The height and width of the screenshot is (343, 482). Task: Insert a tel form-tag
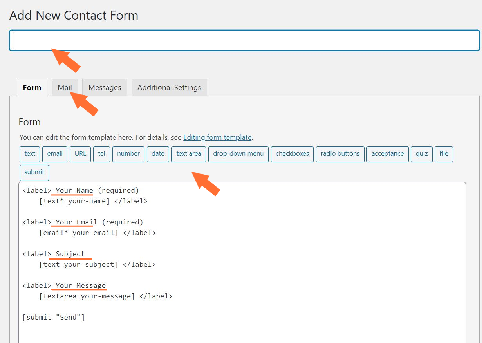click(101, 154)
